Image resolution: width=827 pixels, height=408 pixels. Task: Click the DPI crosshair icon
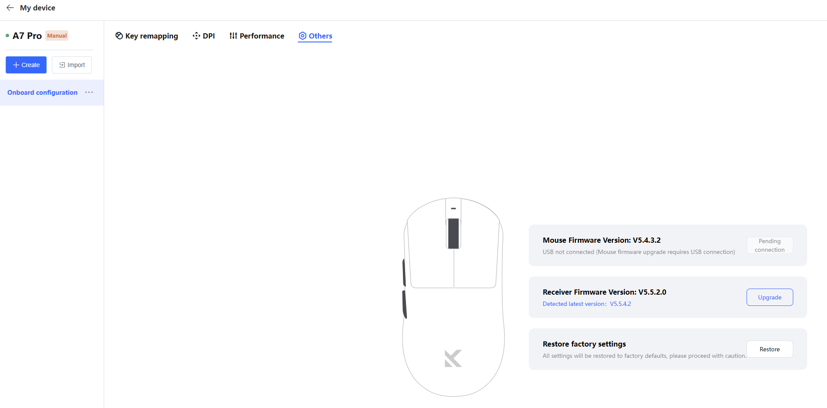[196, 36]
